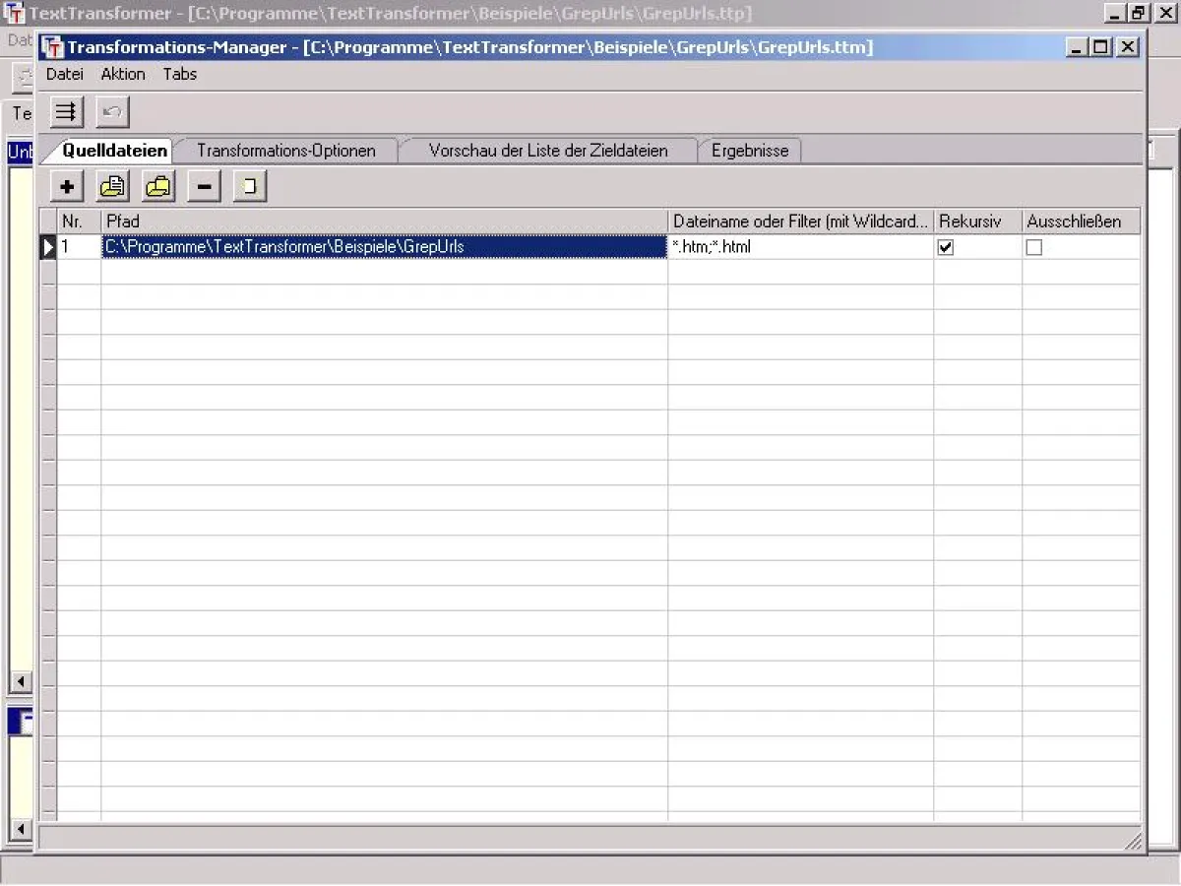
Task: Click the plus icon to add row
Action: (66, 186)
